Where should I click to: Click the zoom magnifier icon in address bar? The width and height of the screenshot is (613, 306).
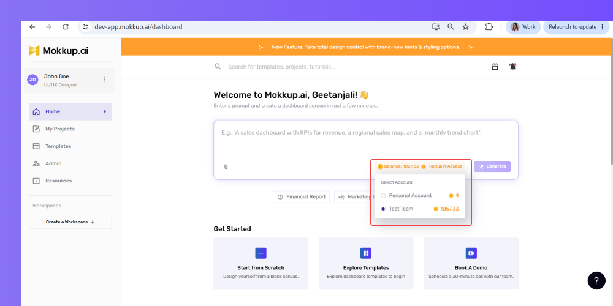451,27
